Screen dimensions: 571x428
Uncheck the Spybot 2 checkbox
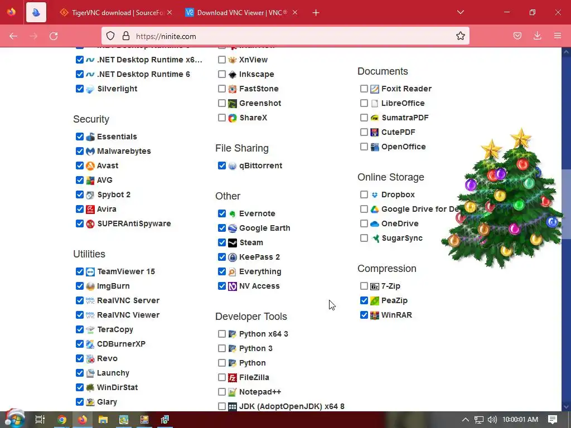pos(80,194)
